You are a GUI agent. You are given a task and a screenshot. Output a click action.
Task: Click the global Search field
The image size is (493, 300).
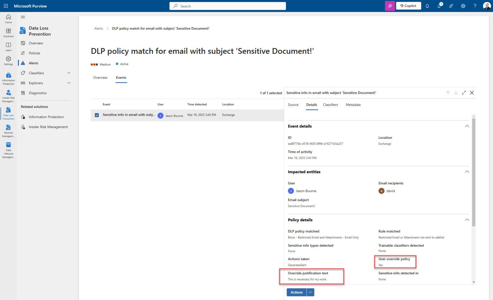click(x=227, y=6)
